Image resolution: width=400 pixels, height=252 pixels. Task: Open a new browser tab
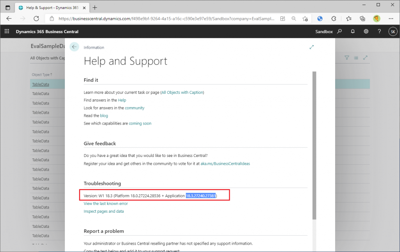tap(95, 7)
